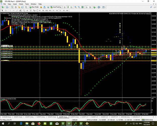Open the Templates icon
The image size is (157, 126).
click(x=103, y=7)
